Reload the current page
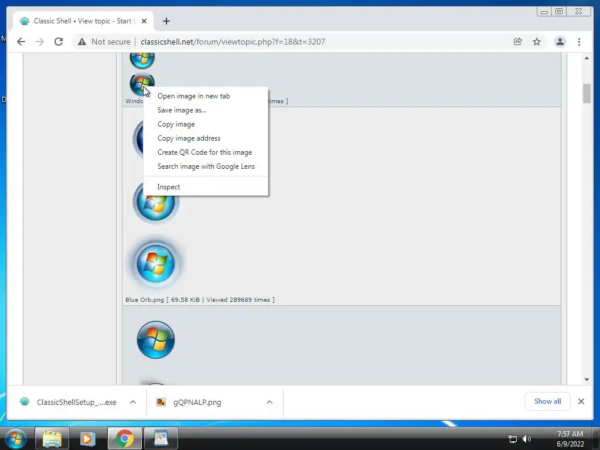This screenshot has height=450, width=600. (x=59, y=42)
